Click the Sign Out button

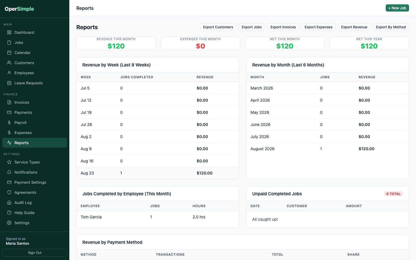point(35,253)
